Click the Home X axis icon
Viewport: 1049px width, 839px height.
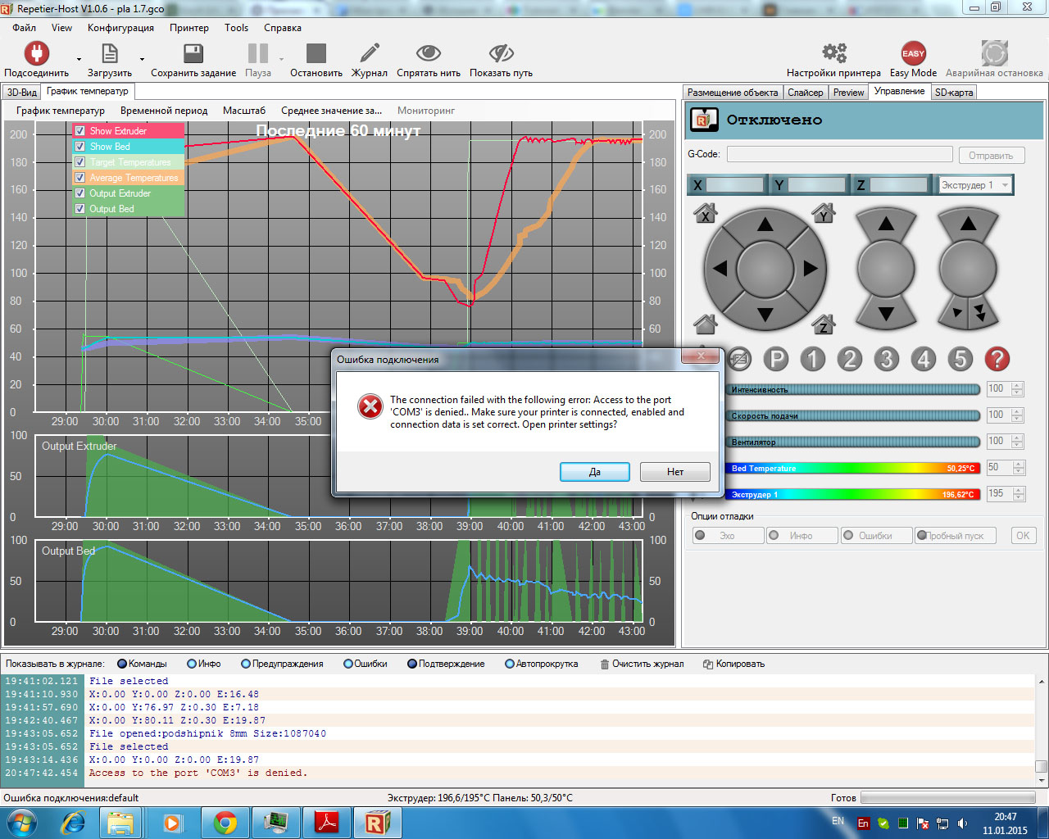(705, 215)
